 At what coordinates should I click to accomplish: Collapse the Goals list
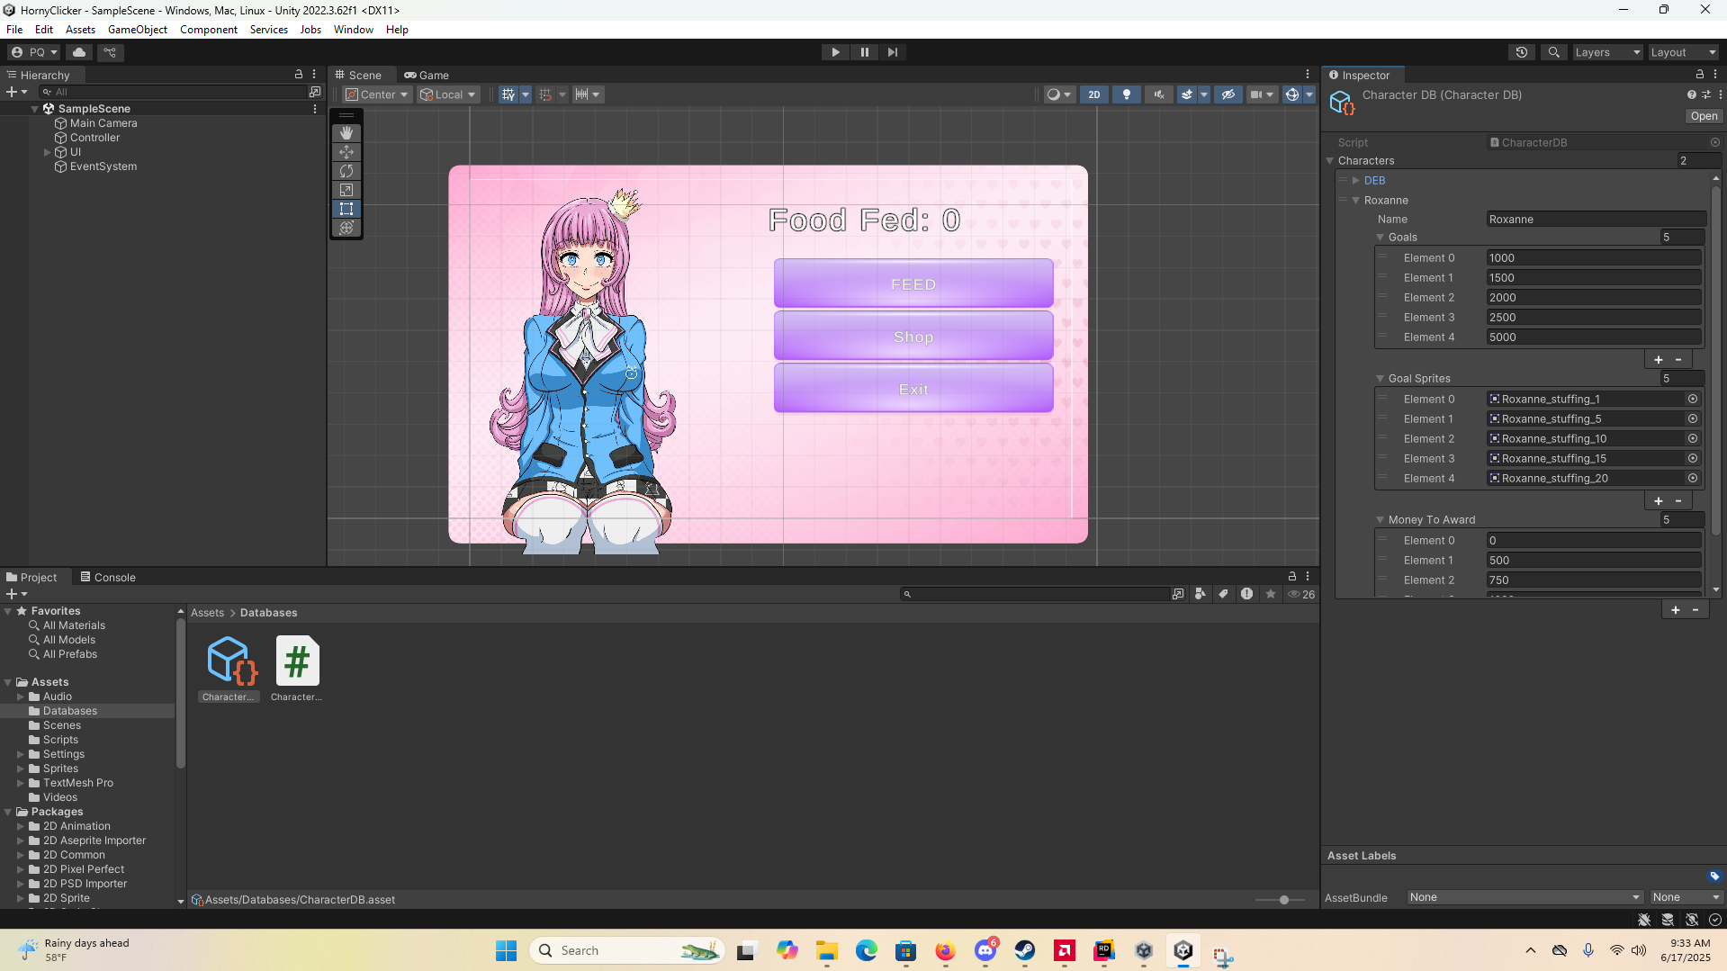click(1381, 238)
